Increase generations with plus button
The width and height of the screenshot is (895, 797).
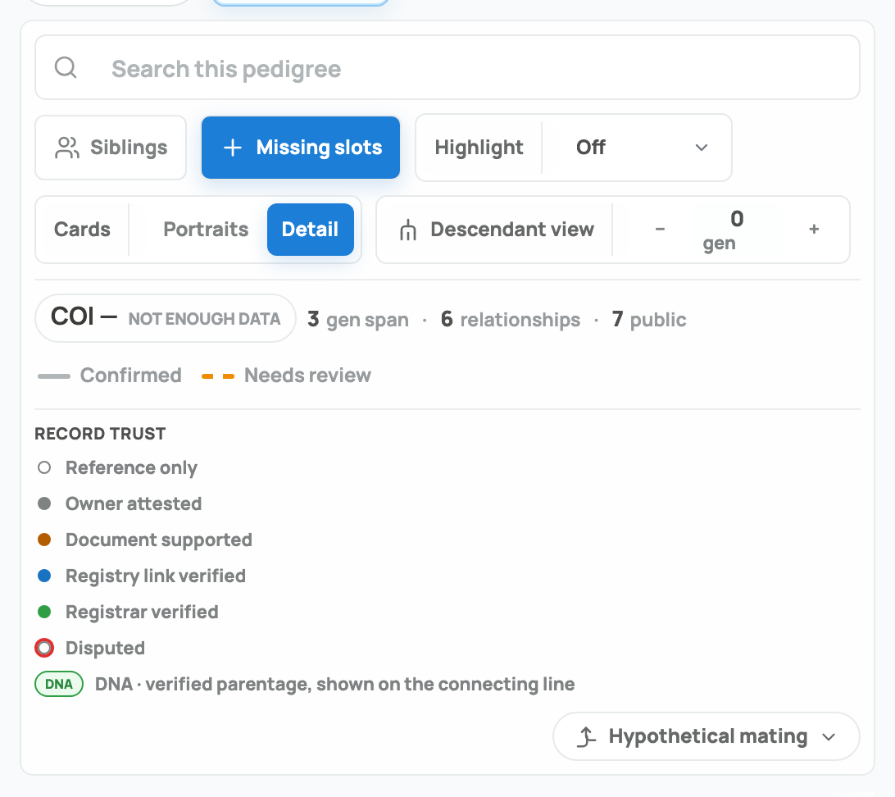(814, 230)
